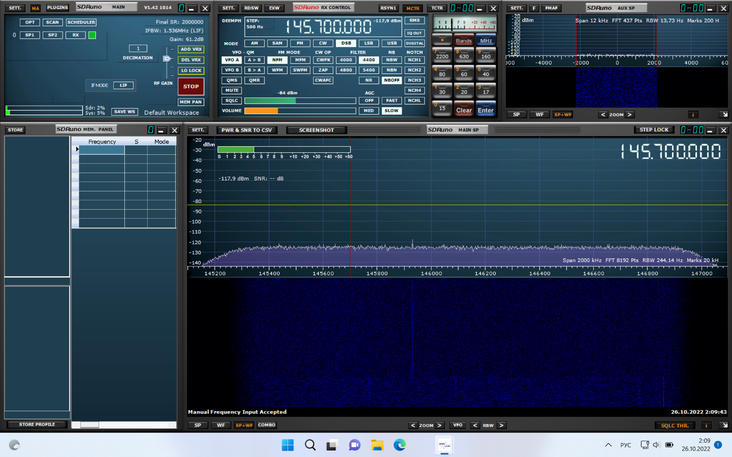This screenshot has height=457, width=732.
Task: Launch File Explorer from the taskbar
Action: coord(377,445)
